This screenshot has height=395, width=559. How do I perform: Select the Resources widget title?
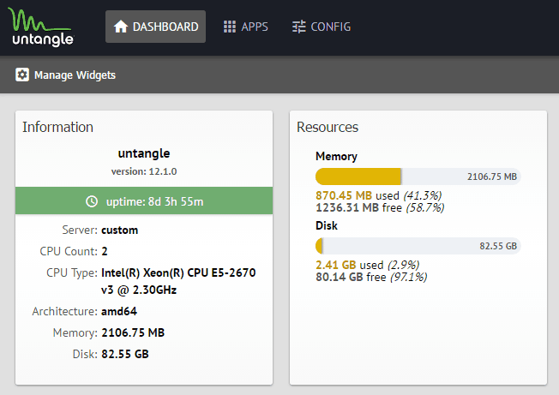[328, 127]
